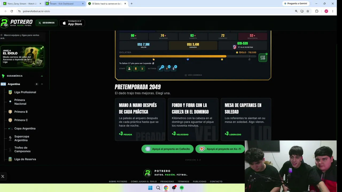
Task: Click the Argentina flag icon in sidebar
Action: [x=3, y=84]
